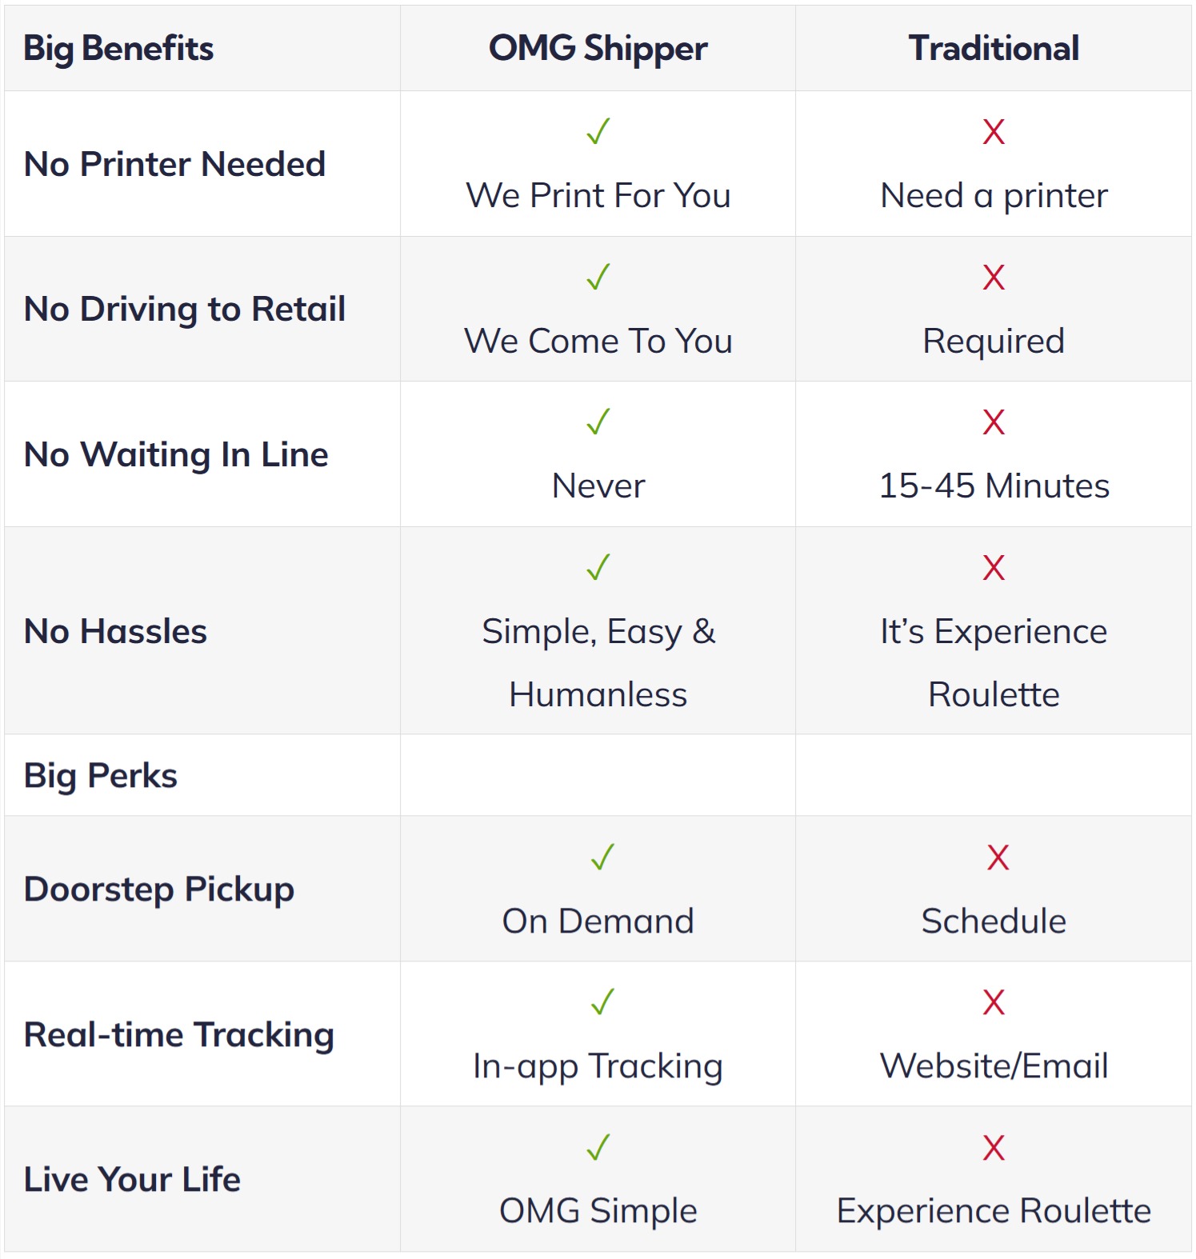Click the No Waiting In Line label

click(176, 454)
